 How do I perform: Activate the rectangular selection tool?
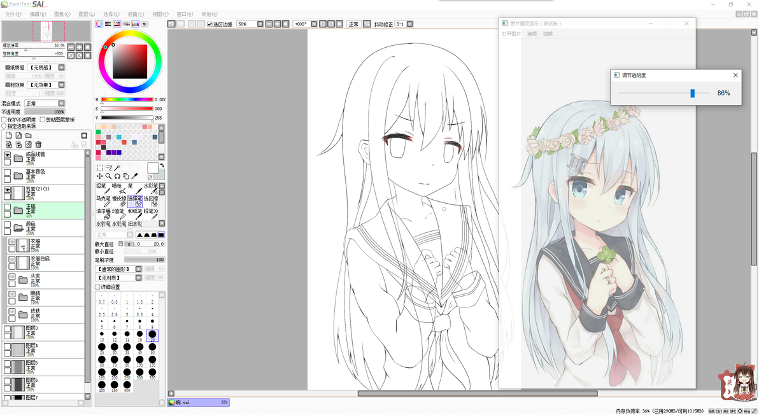coord(100,168)
